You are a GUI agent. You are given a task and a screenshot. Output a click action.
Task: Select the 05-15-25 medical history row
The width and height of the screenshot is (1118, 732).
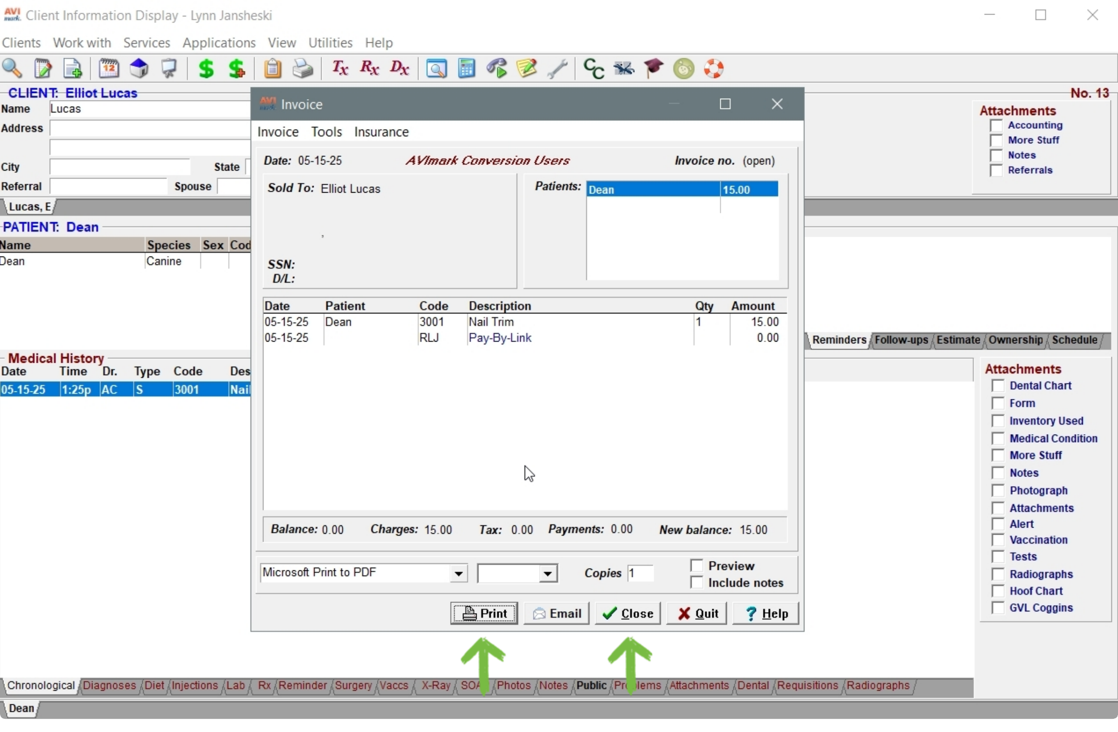tap(125, 390)
